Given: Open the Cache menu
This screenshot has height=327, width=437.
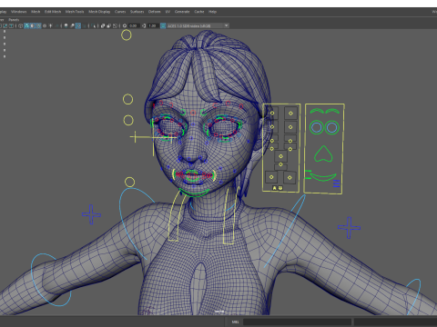Looking at the screenshot, I should pyautogui.click(x=199, y=12).
